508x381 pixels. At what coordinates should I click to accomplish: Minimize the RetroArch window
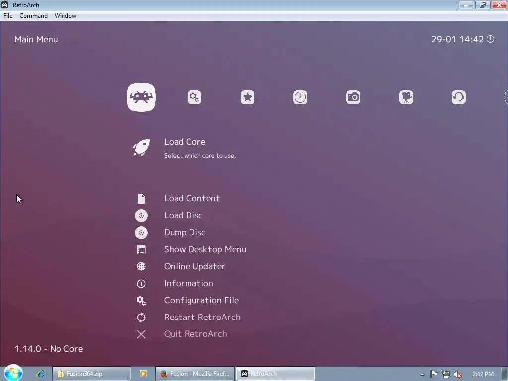(466, 5)
